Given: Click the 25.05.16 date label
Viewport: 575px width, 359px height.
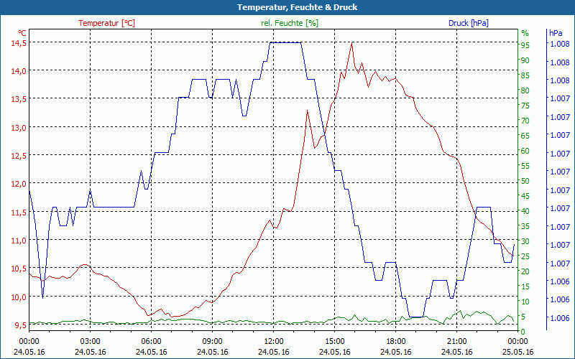Looking at the screenshot, I should click(517, 352).
